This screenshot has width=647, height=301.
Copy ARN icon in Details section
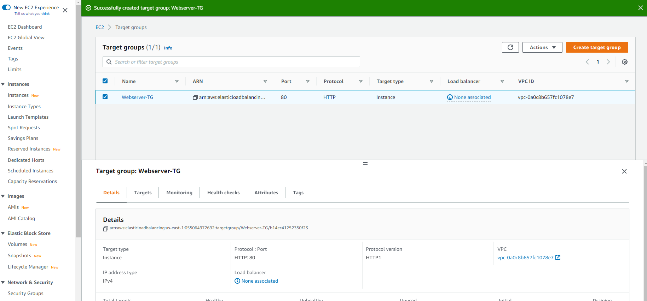105,229
